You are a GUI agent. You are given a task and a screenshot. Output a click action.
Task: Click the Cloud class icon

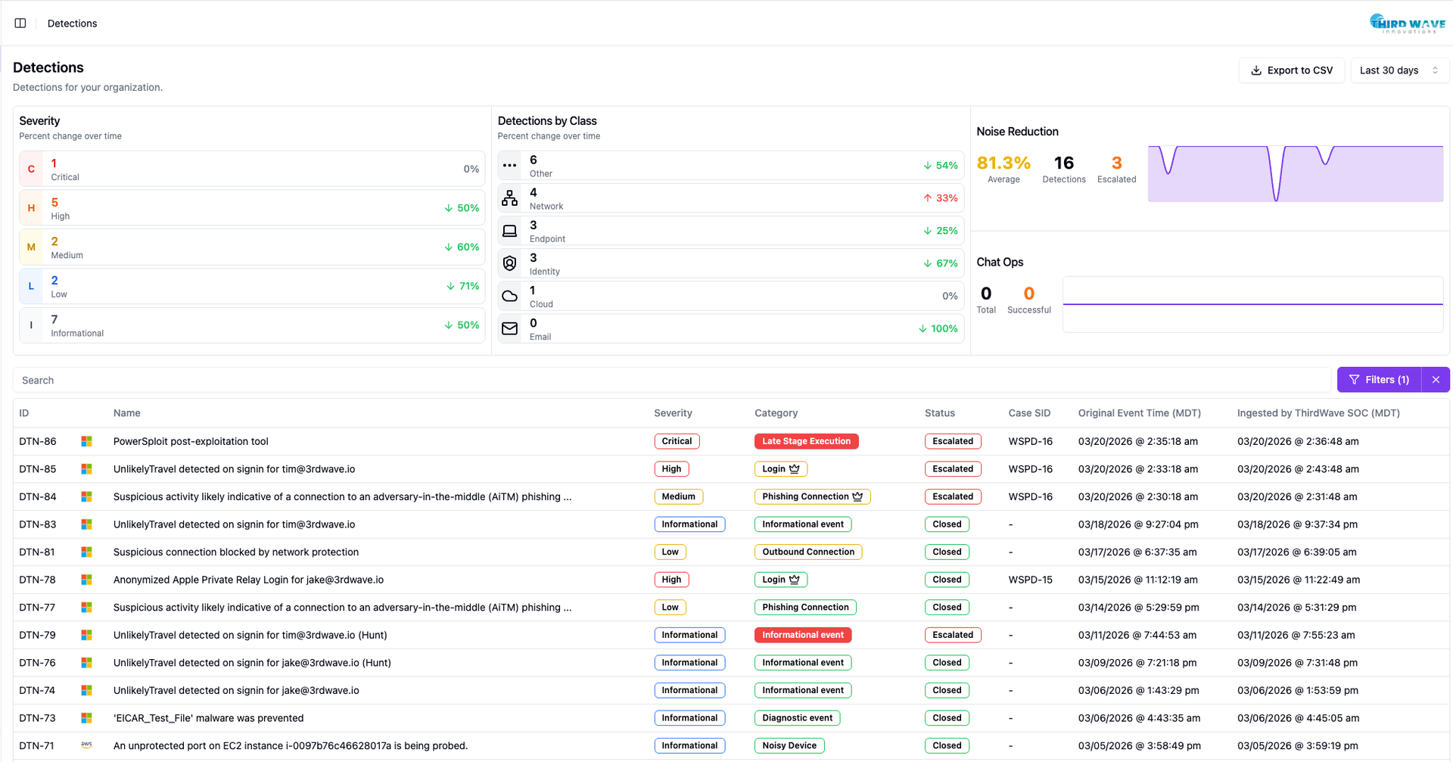pos(510,296)
